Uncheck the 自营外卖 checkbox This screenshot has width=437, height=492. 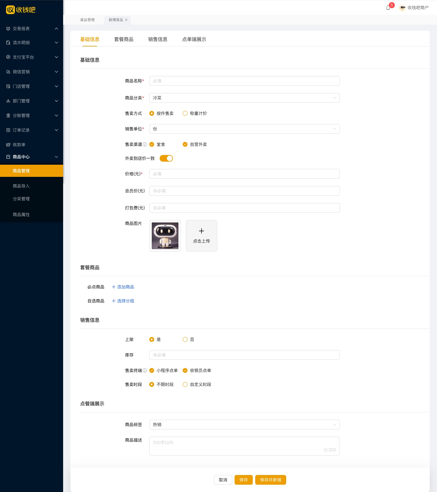pyautogui.click(x=185, y=144)
